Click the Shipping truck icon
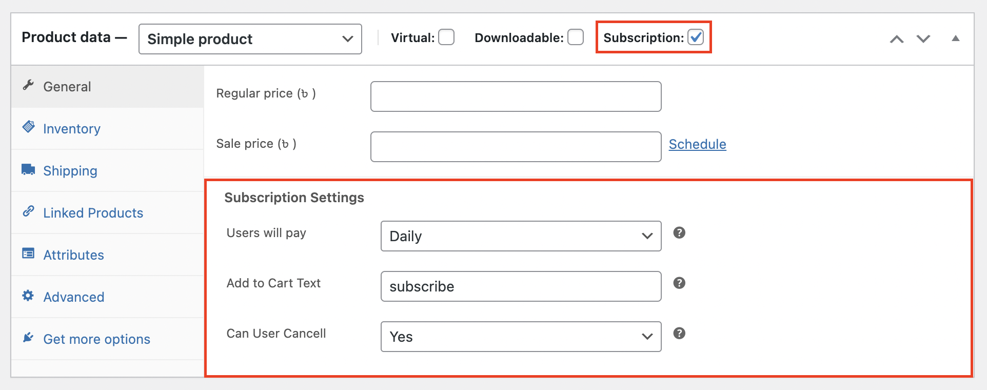The image size is (987, 390). [28, 169]
